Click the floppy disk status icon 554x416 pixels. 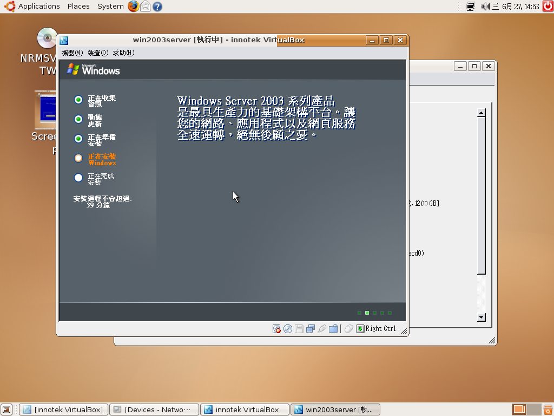click(299, 329)
